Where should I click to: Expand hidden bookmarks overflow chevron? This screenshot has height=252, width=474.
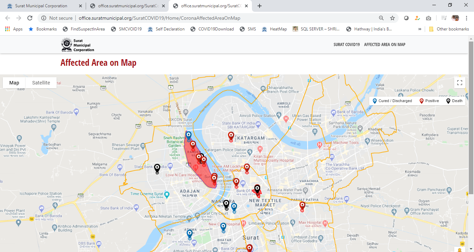pyautogui.click(x=420, y=29)
